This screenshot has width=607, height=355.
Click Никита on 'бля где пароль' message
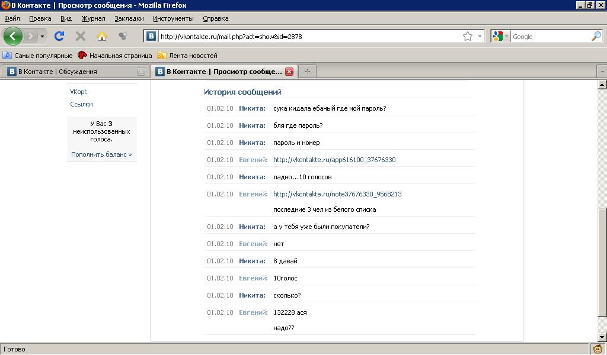click(x=252, y=125)
